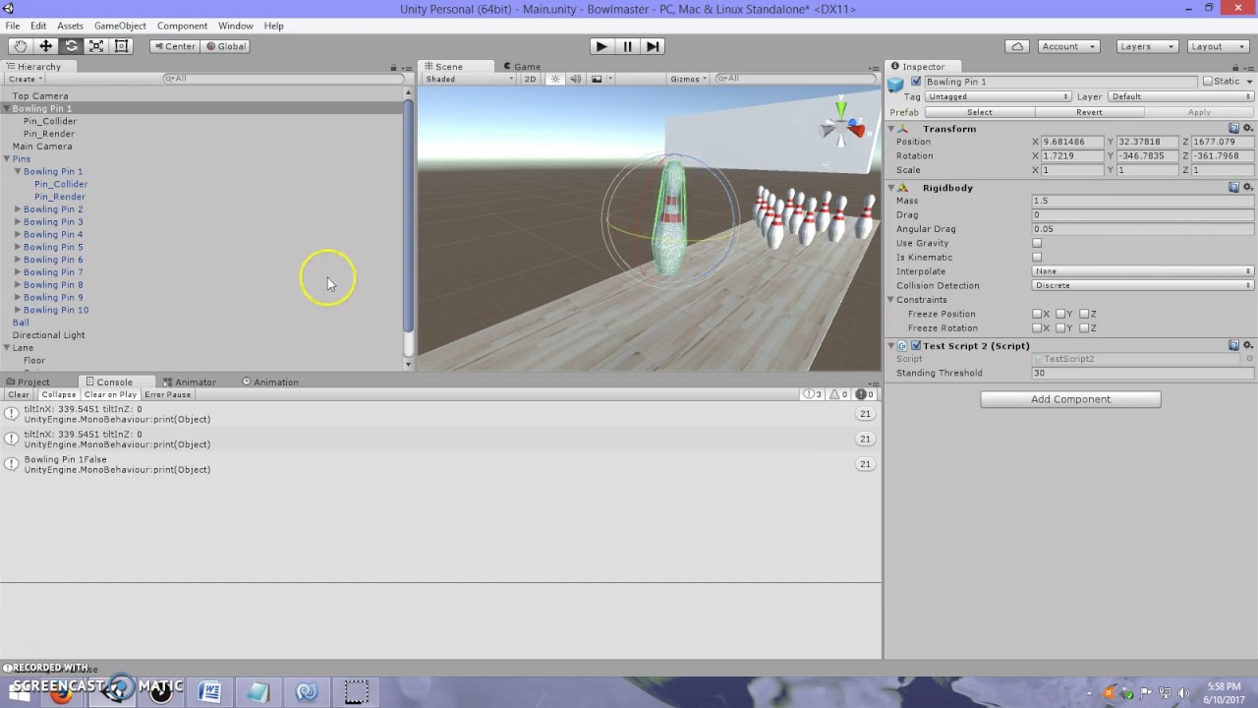This screenshot has height=708, width=1258.
Task: Open Rigidbody component gear menu
Action: (1248, 187)
